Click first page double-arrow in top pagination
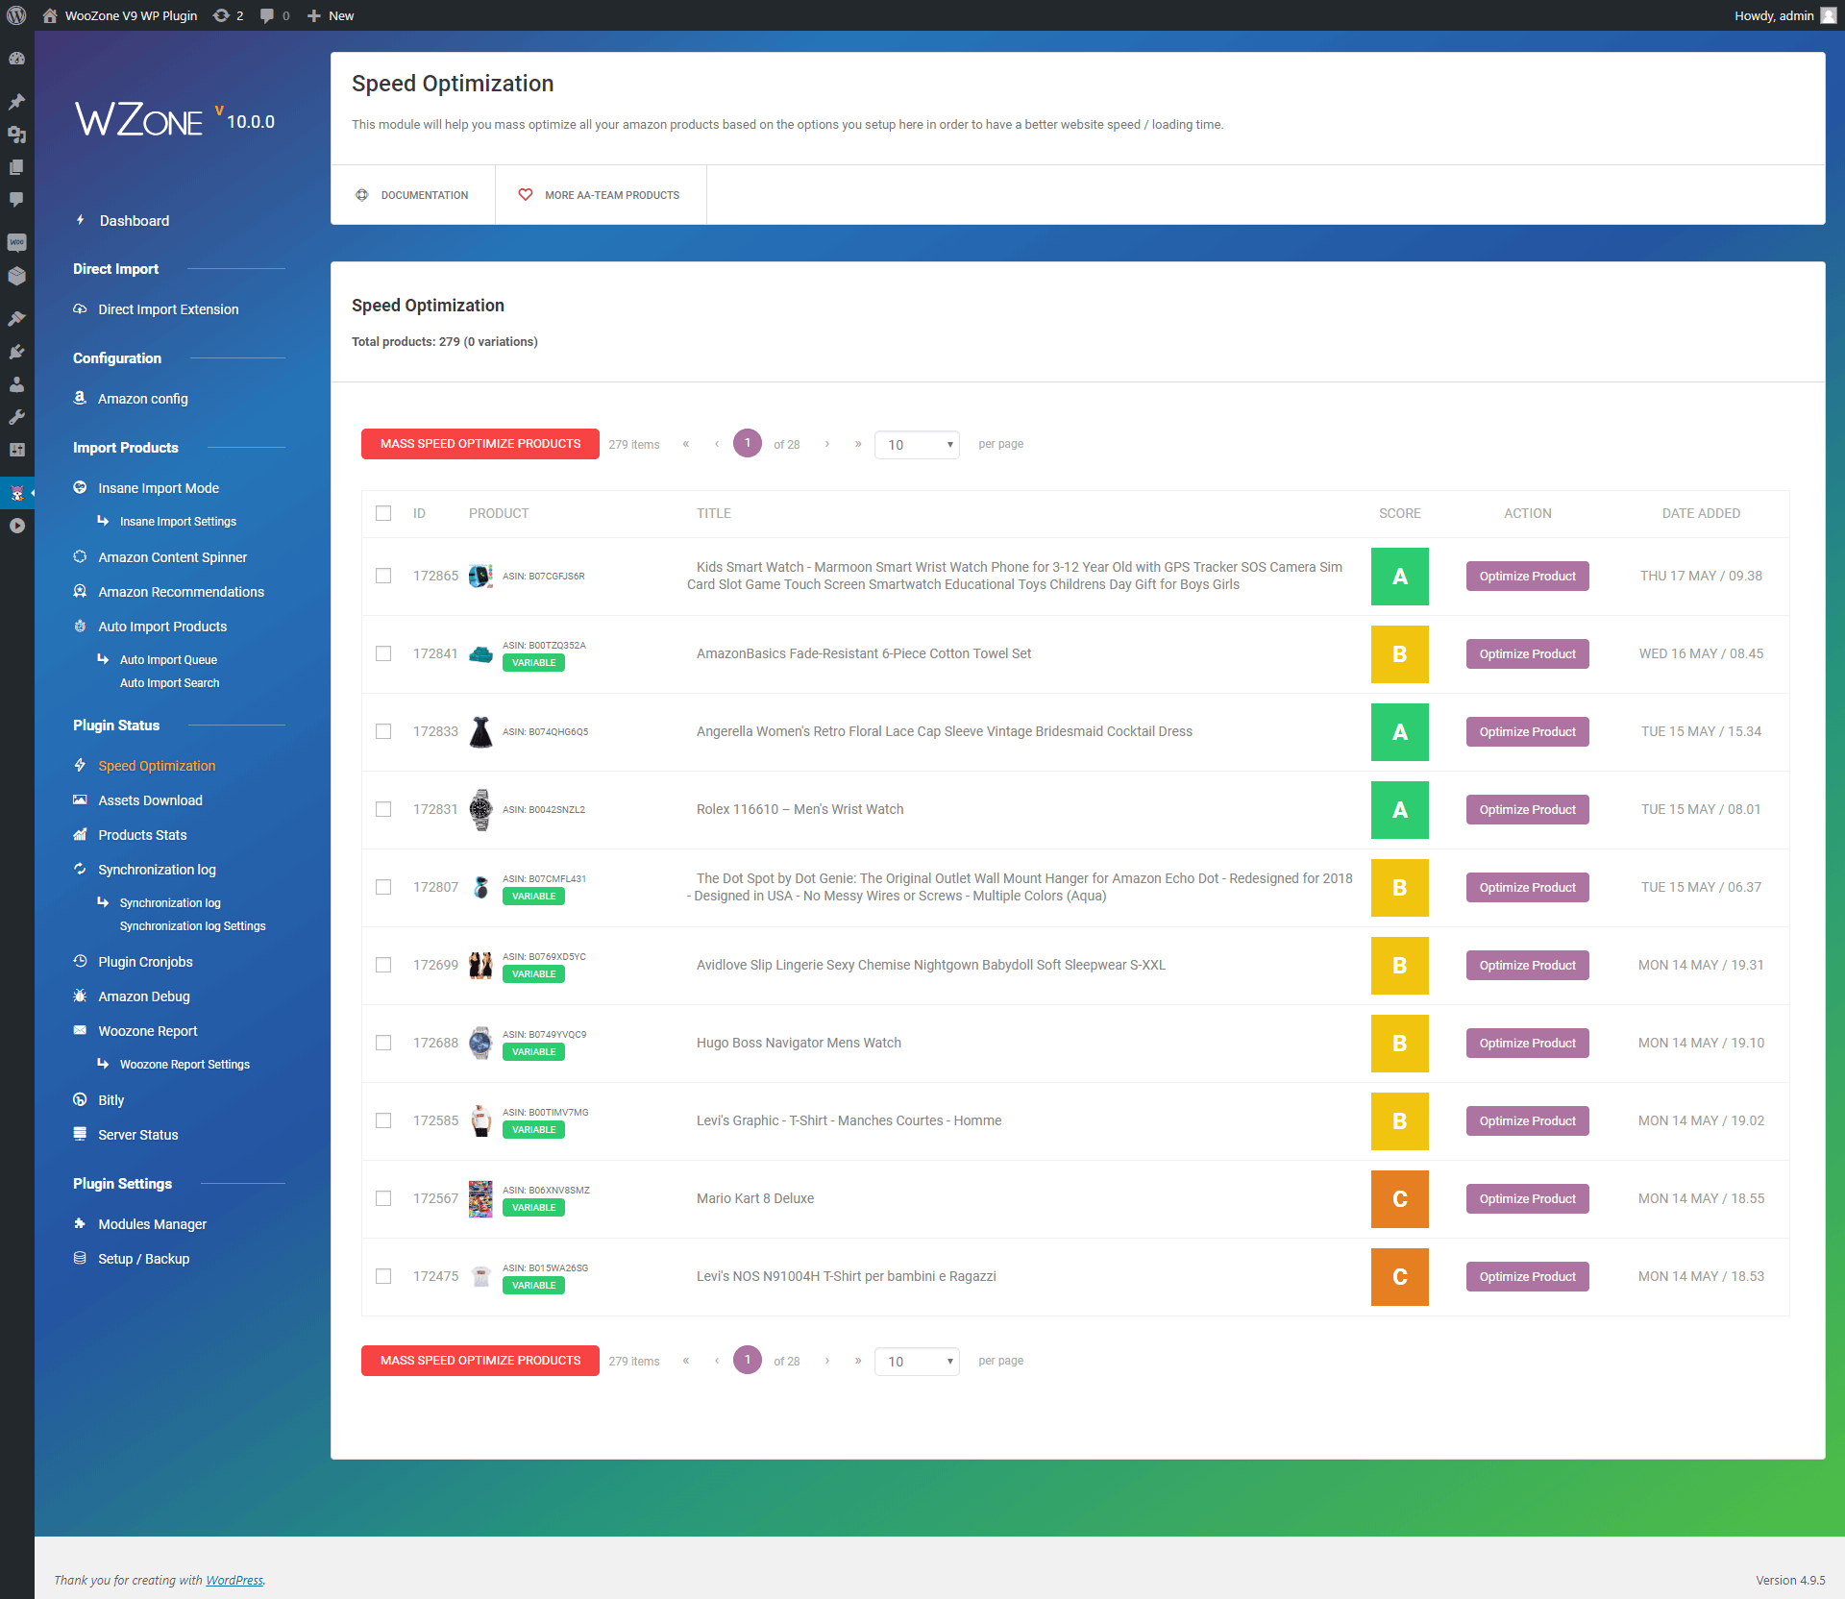The image size is (1845, 1599). point(686,444)
